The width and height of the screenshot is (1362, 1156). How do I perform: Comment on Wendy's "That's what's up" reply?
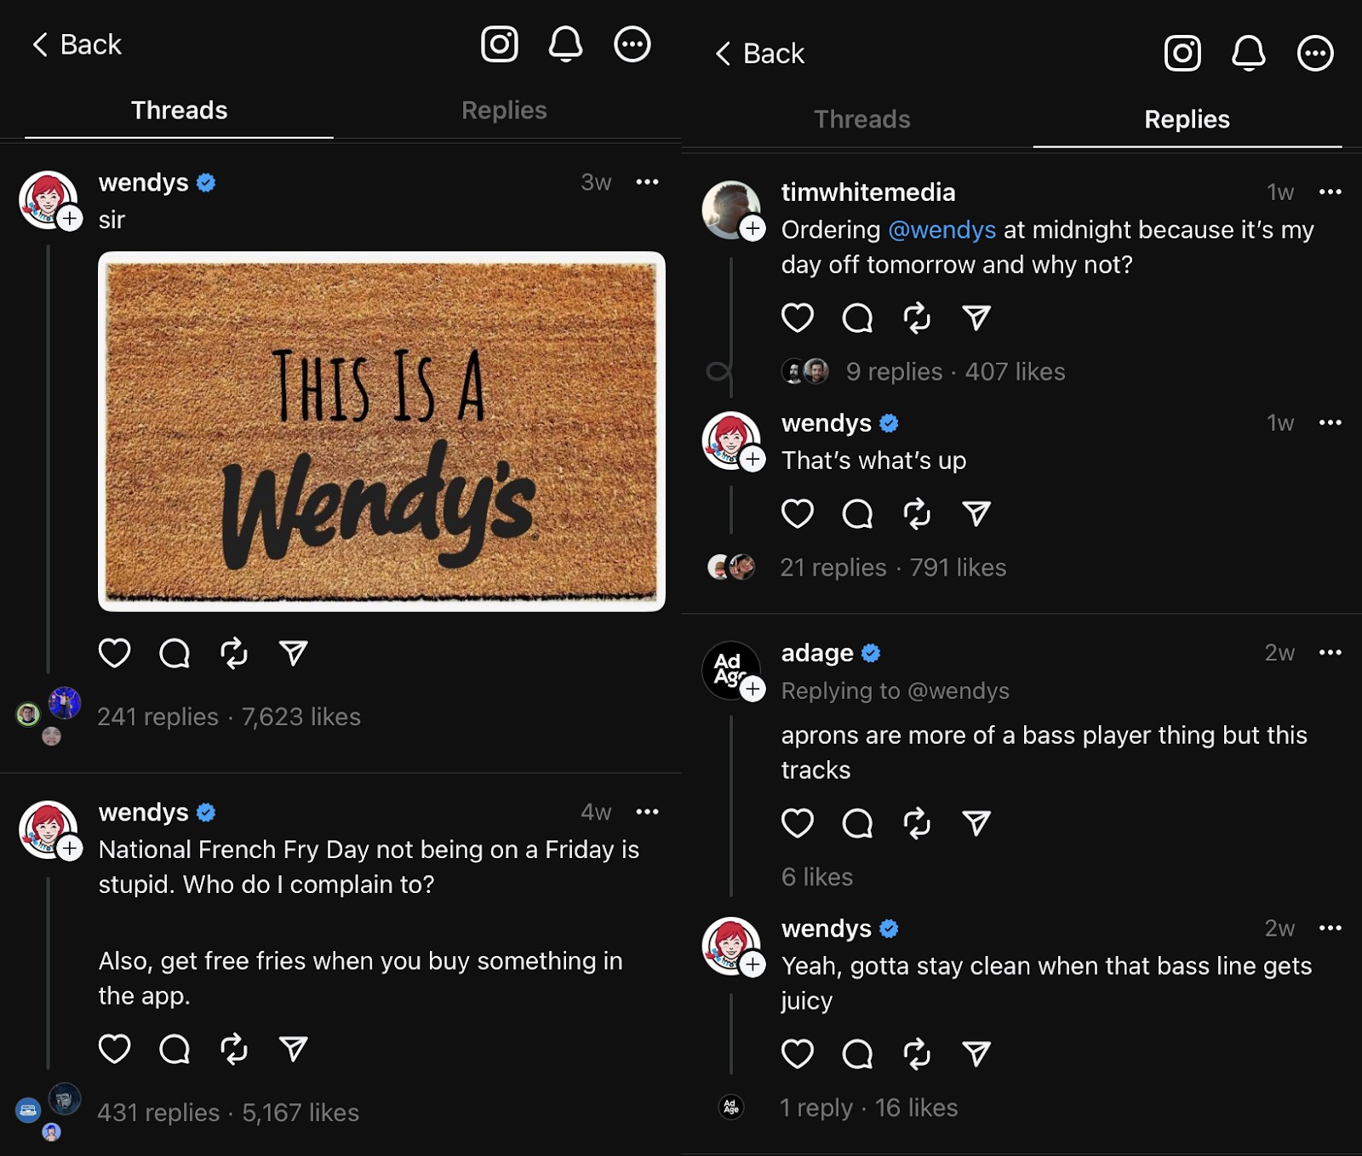coord(857,513)
